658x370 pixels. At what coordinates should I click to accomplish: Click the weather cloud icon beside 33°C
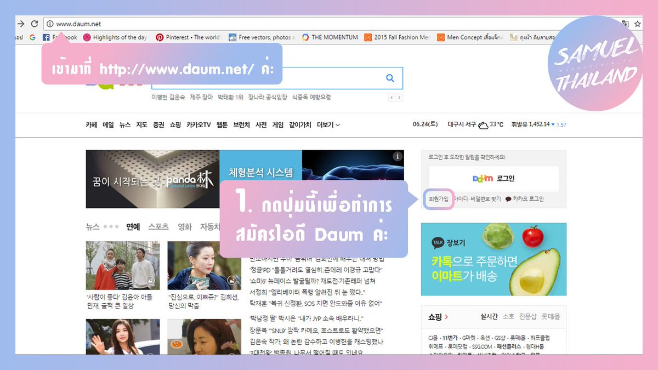484,125
